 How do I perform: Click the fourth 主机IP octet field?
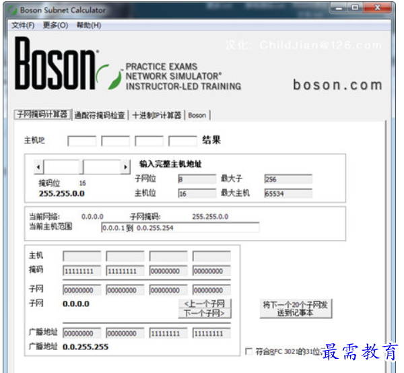click(x=182, y=141)
